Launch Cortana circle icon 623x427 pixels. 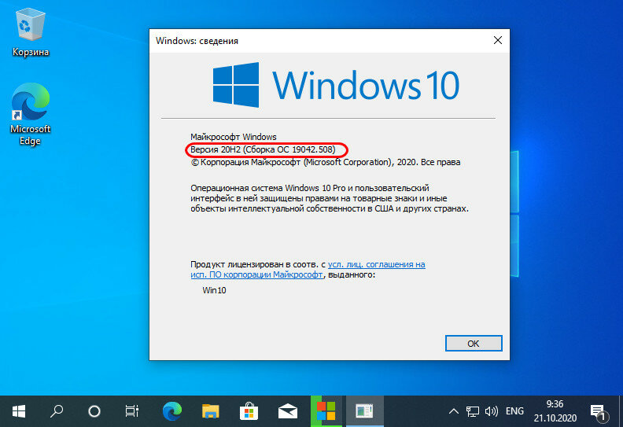click(94, 411)
